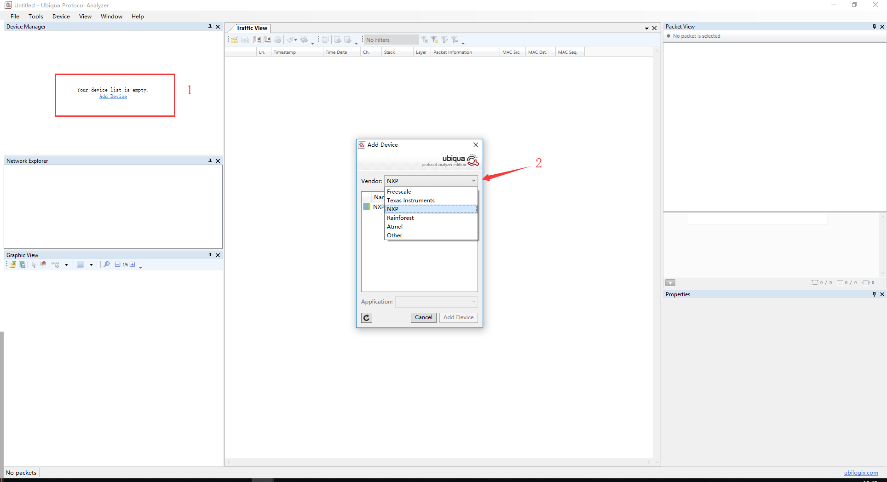Click the magnet snap icon in Graphic View
Screen dimensions: 887x482
click(x=43, y=264)
